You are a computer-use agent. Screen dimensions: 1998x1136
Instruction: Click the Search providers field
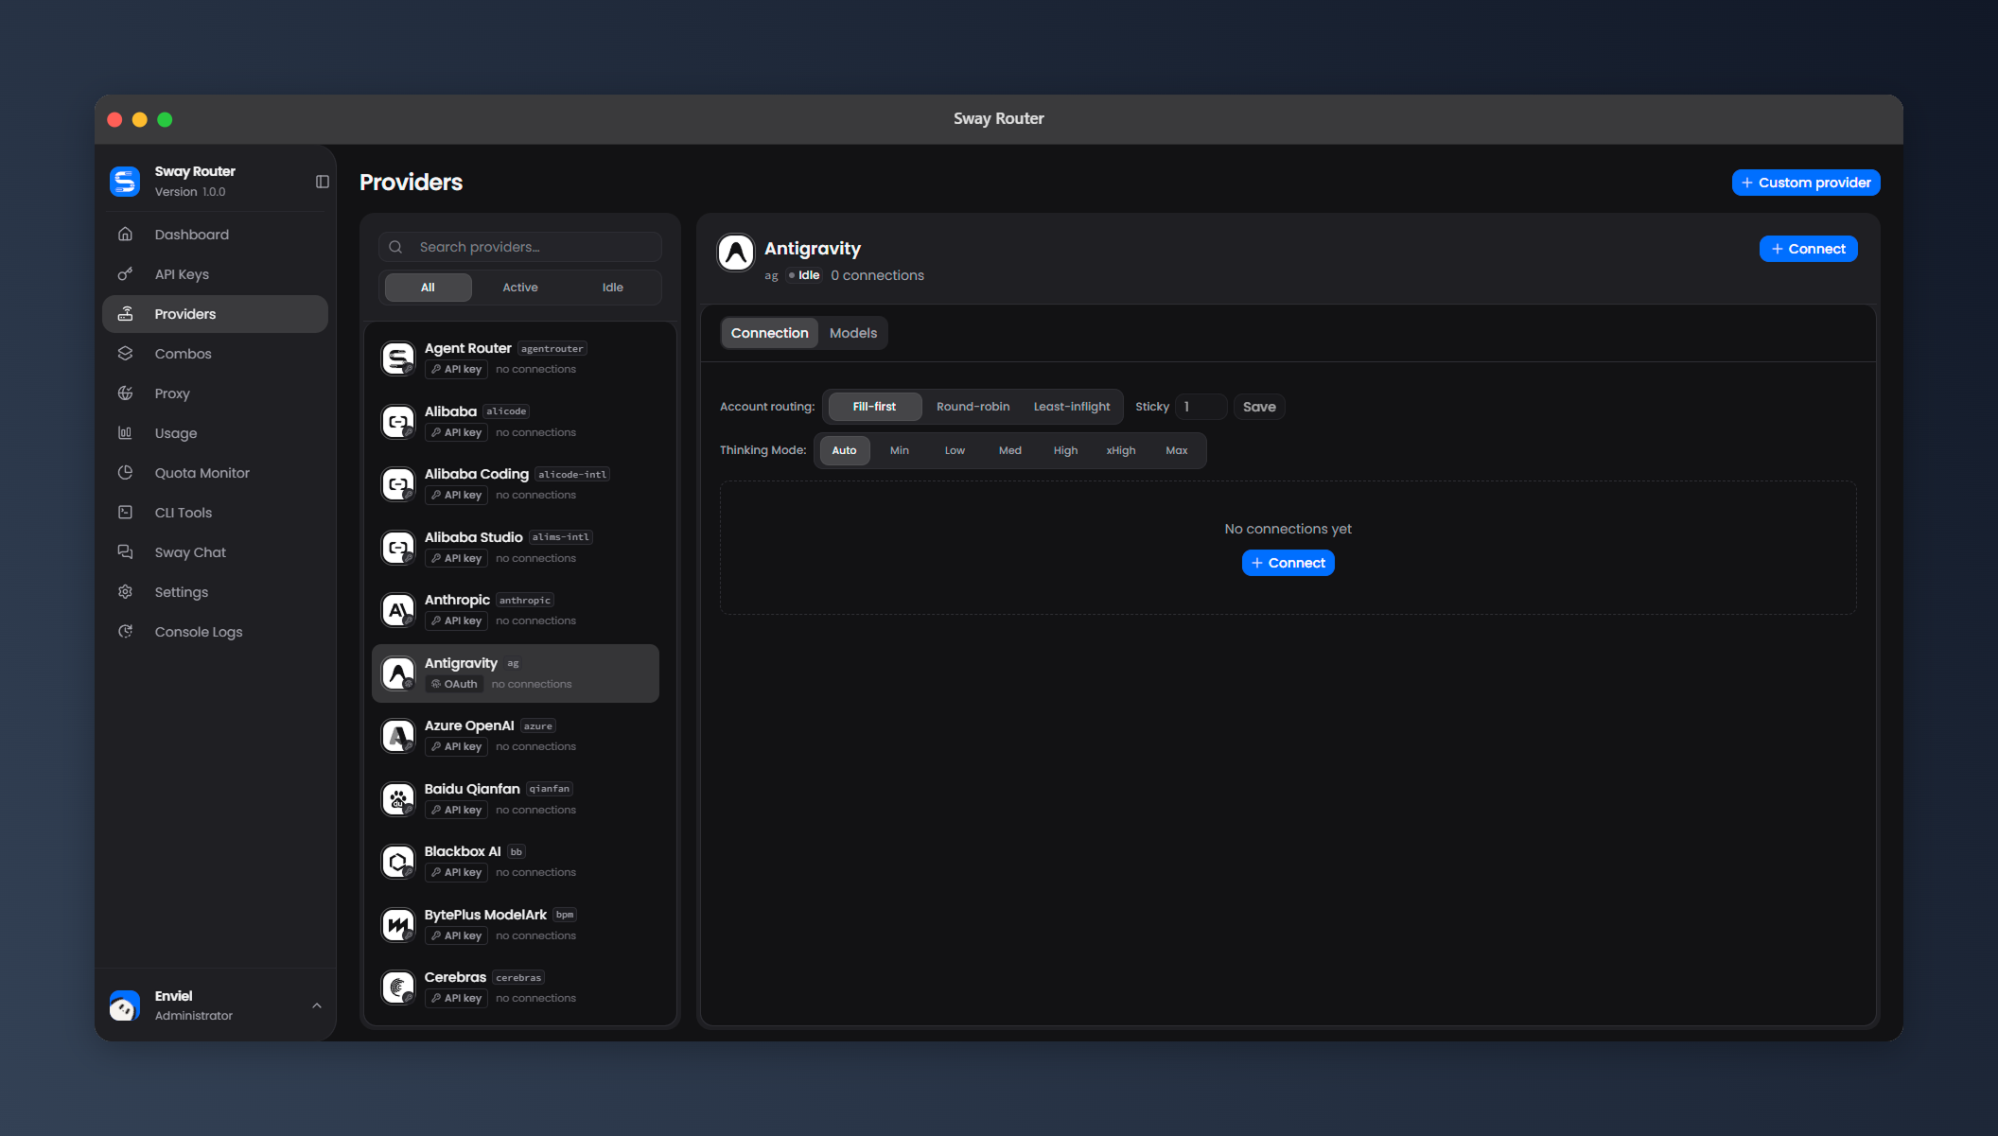point(520,247)
